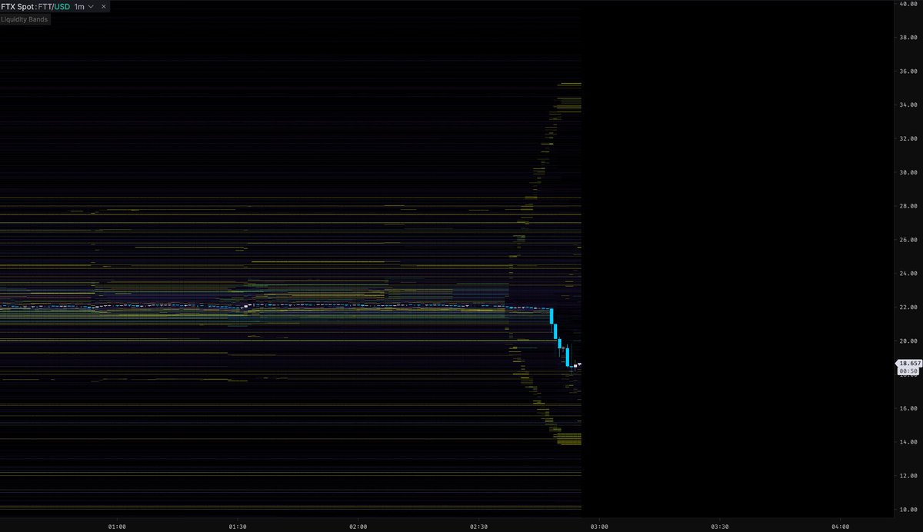Open the interval dropdown chevron beside 1m
The height and width of the screenshot is (532, 923).
point(90,6)
